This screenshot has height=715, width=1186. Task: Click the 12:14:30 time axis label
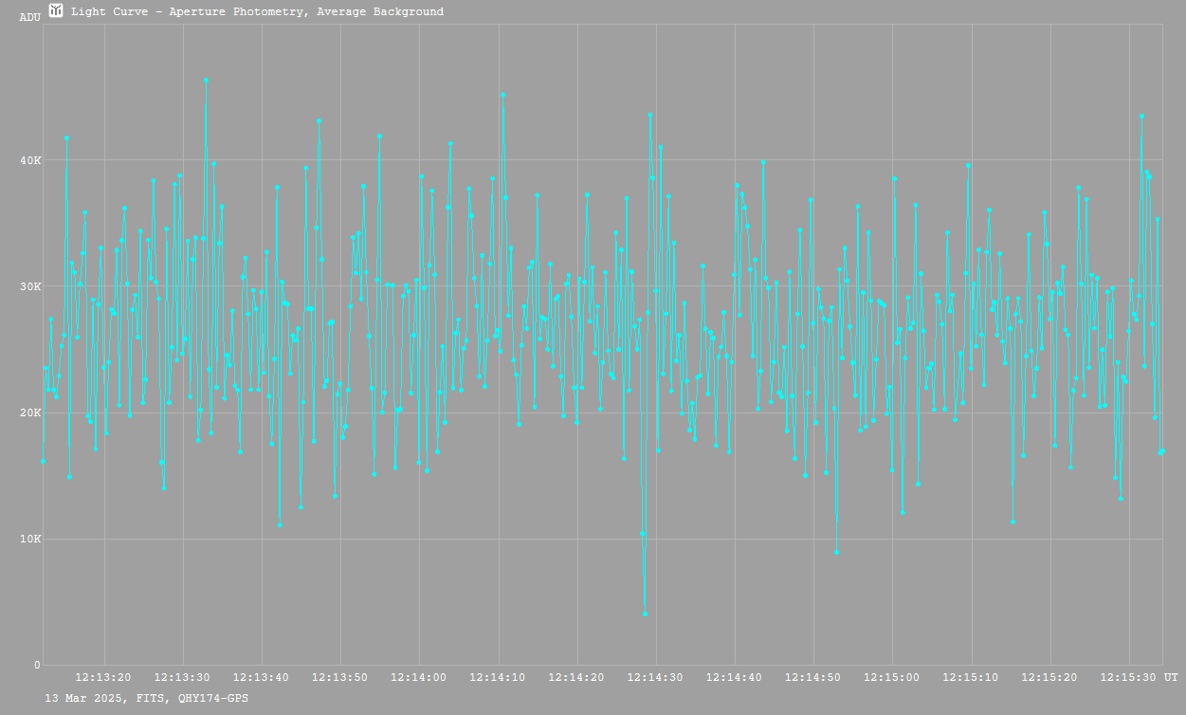coord(655,677)
